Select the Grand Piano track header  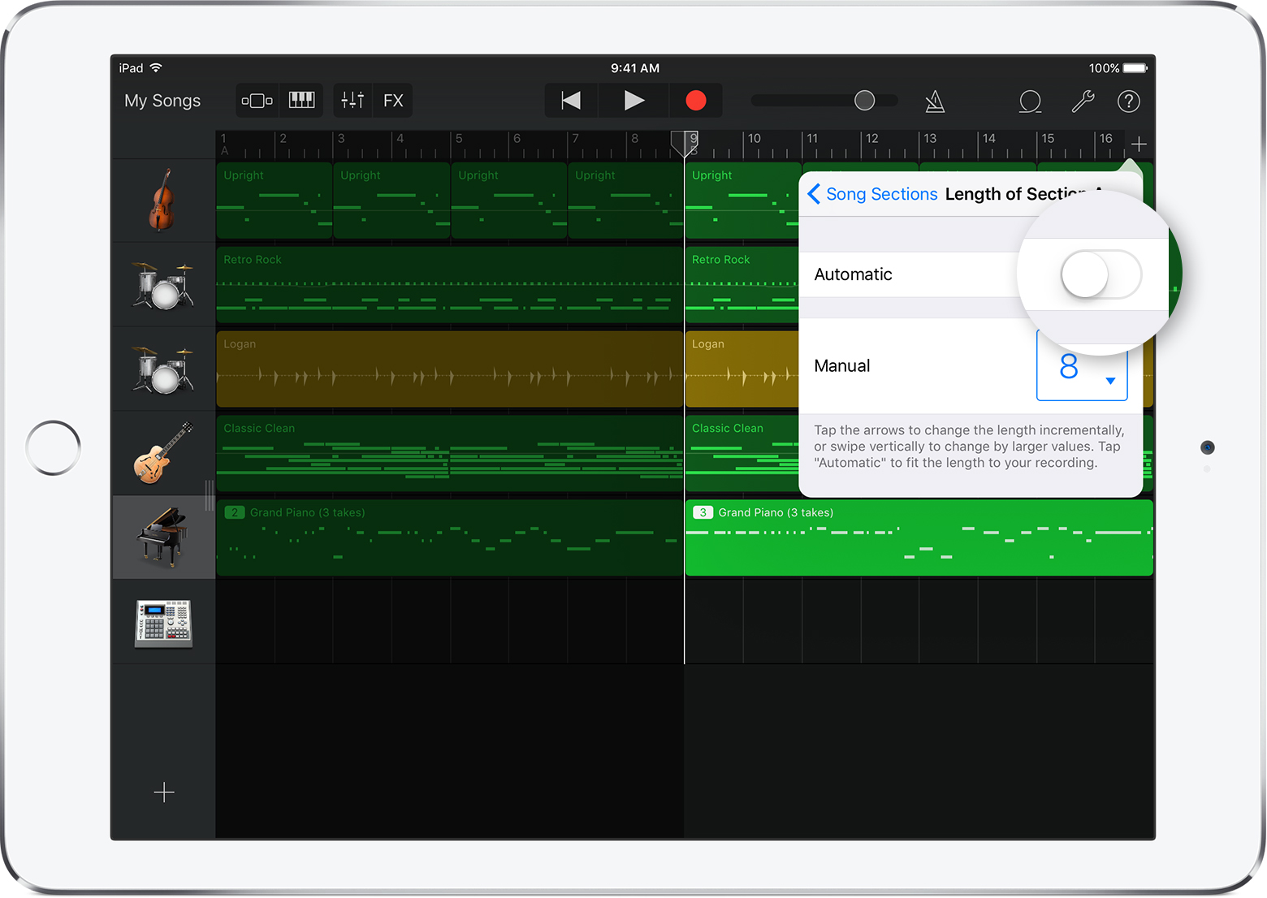tap(163, 538)
